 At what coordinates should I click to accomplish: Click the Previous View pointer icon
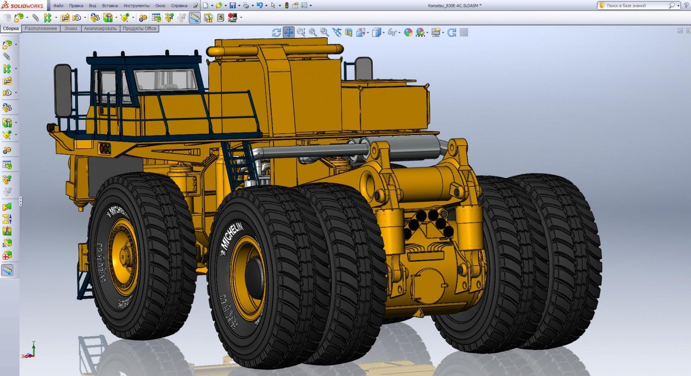point(337,32)
